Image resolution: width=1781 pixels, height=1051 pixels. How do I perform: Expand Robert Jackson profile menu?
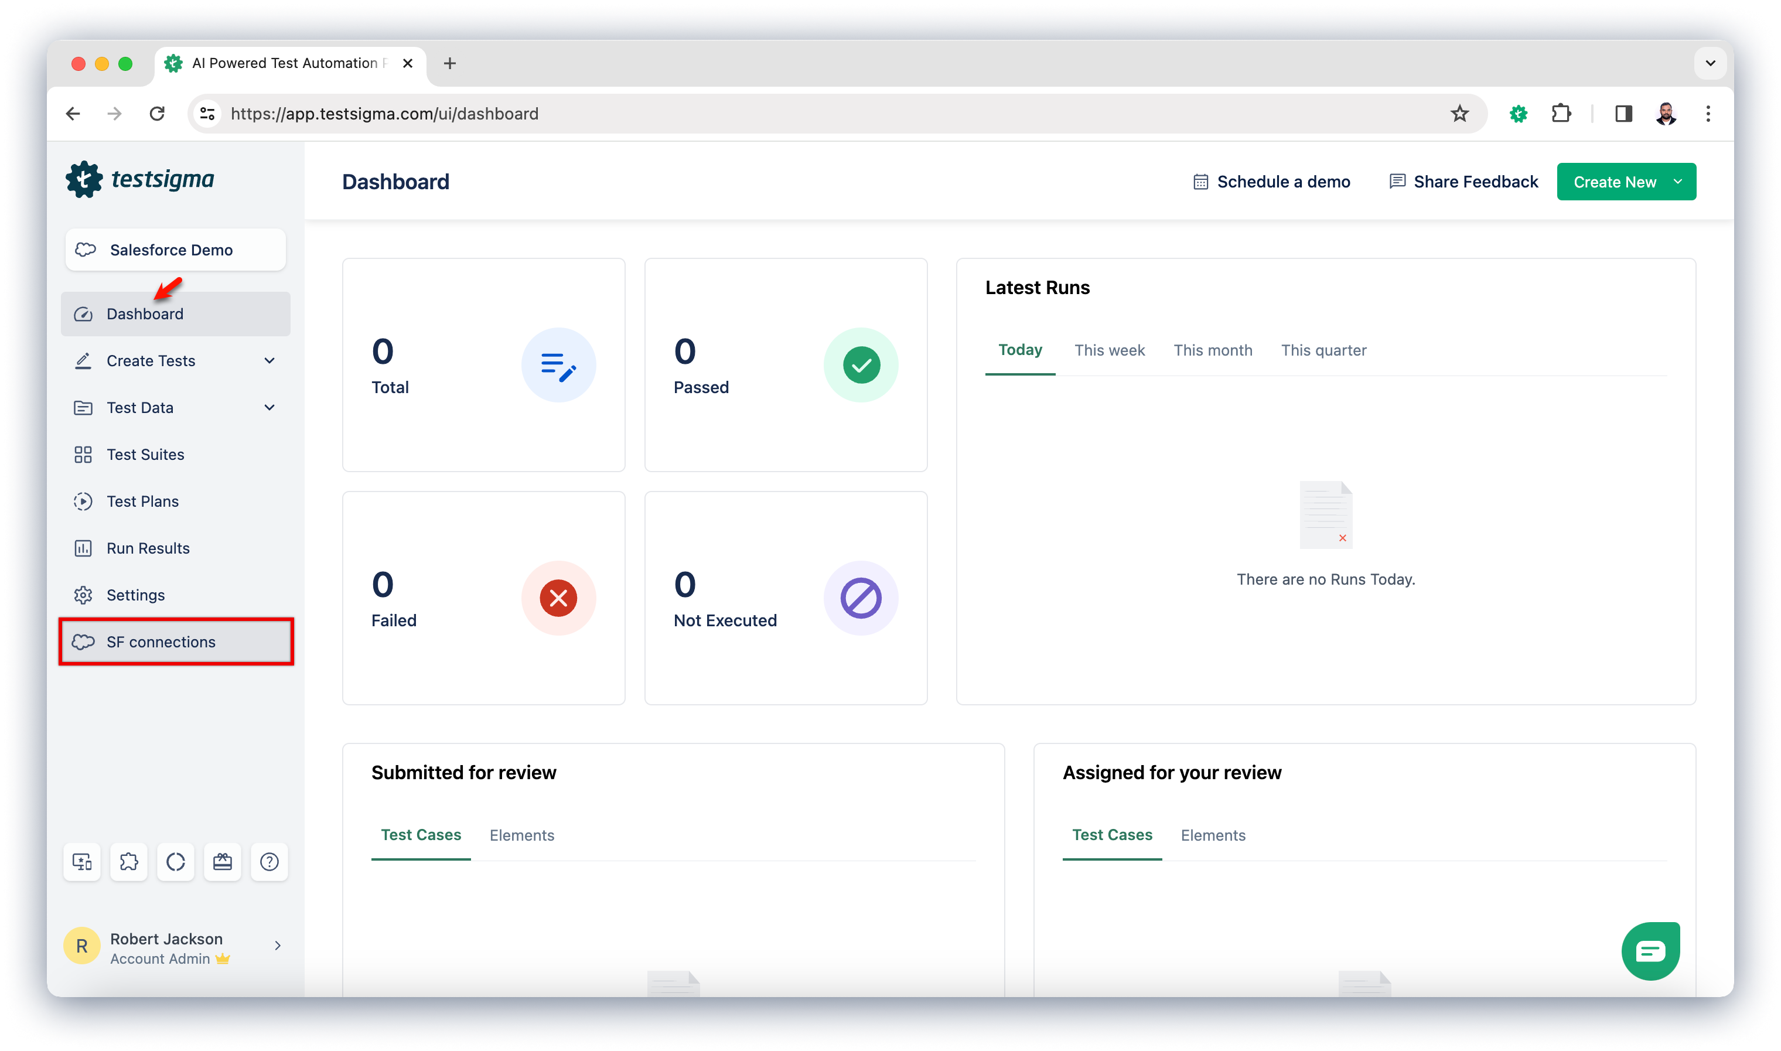click(277, 946)
